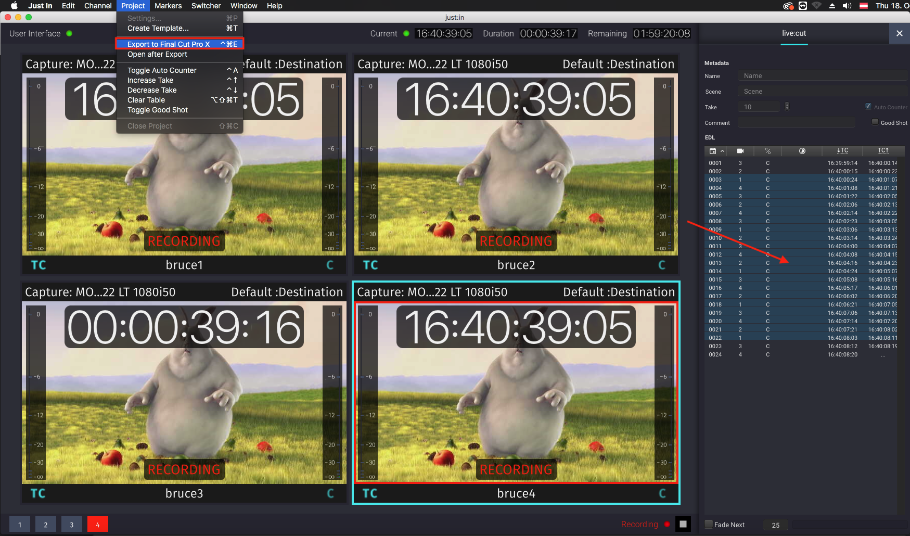Viewport: 910px width, 536px height.
Task: Click the C indicator next to bruce3
Action: click(x=330, y=493)
